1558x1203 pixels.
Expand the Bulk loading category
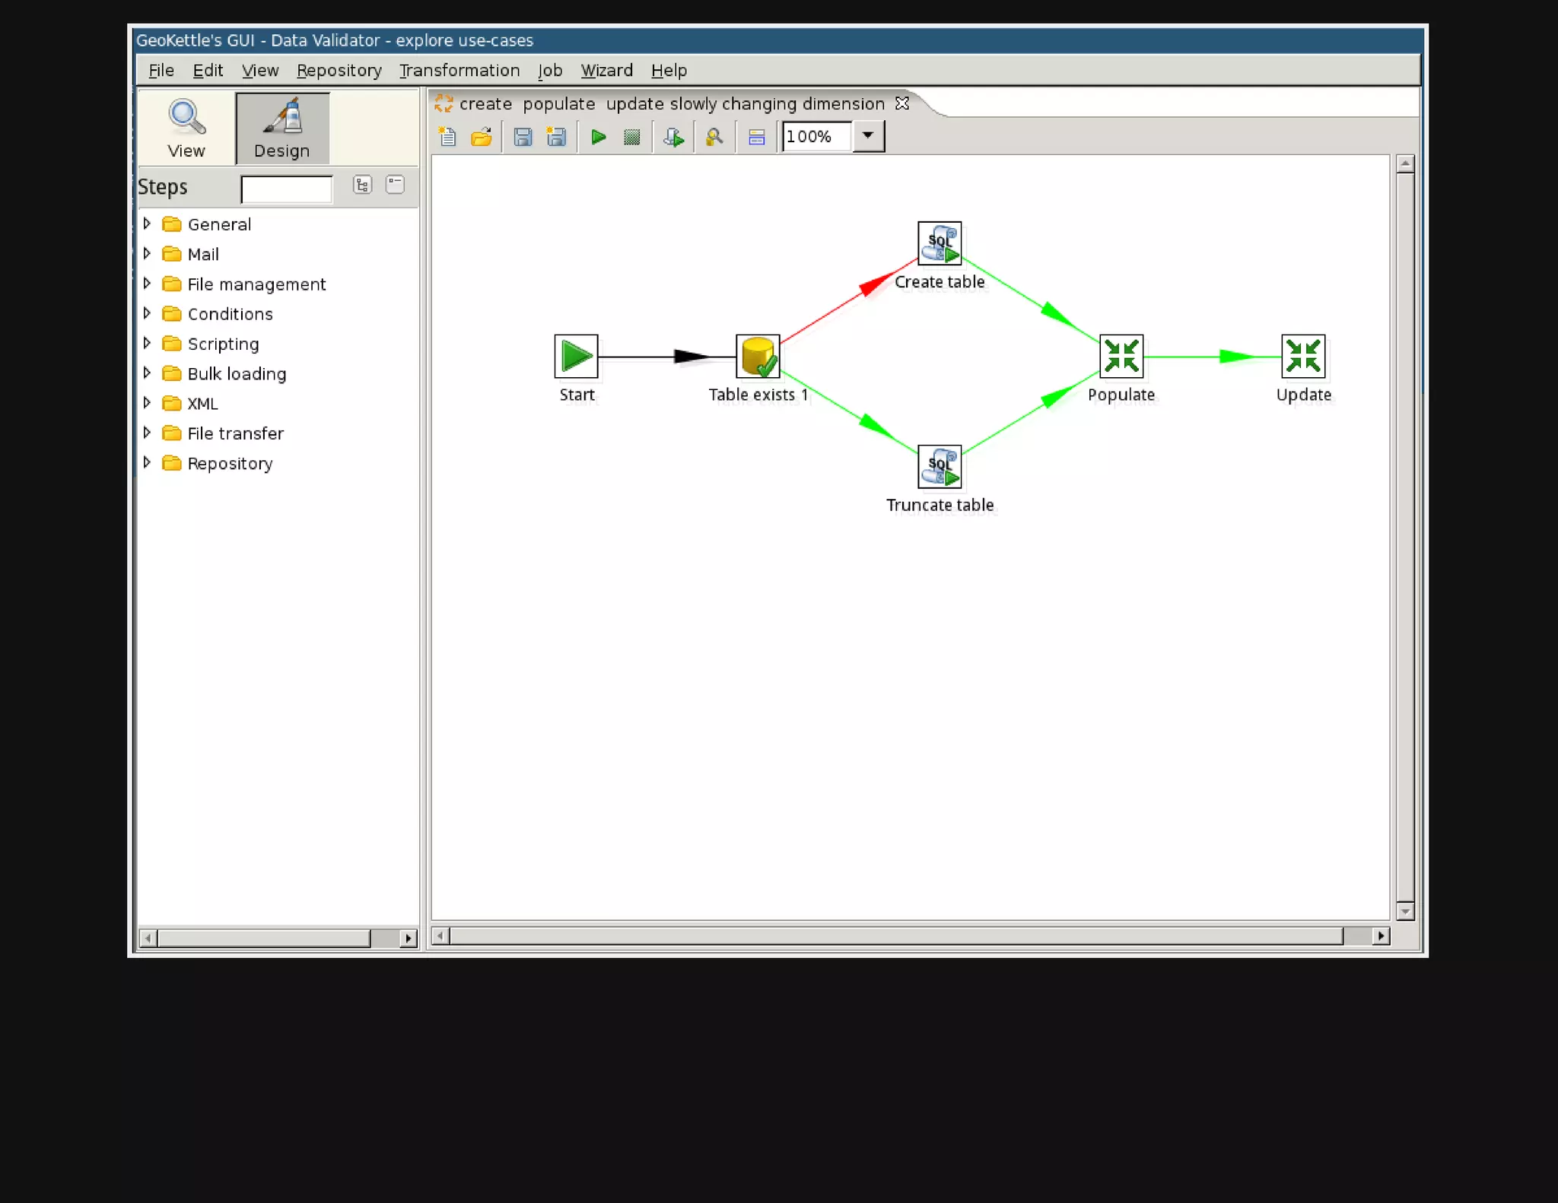pyautogui.click(x=147, y=373)
